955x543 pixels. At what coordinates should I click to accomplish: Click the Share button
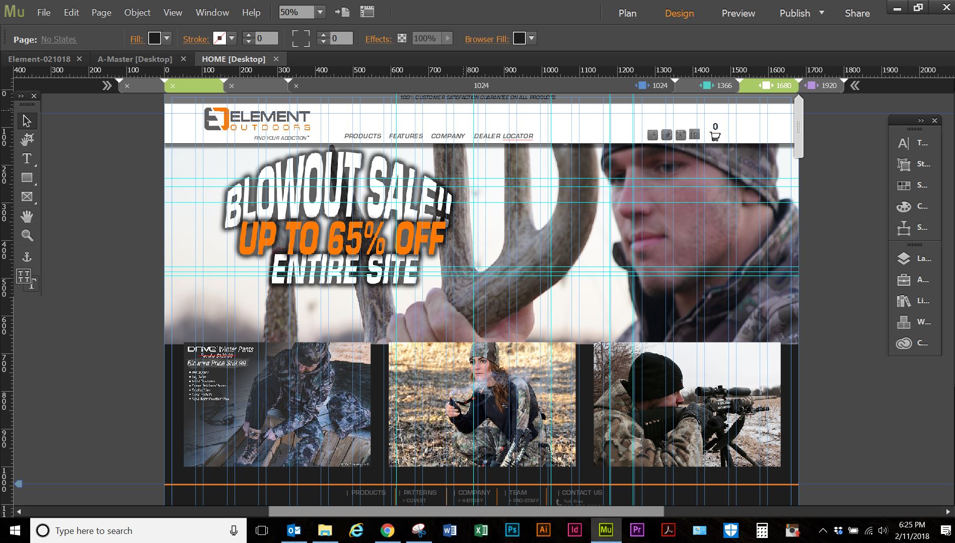857,13
